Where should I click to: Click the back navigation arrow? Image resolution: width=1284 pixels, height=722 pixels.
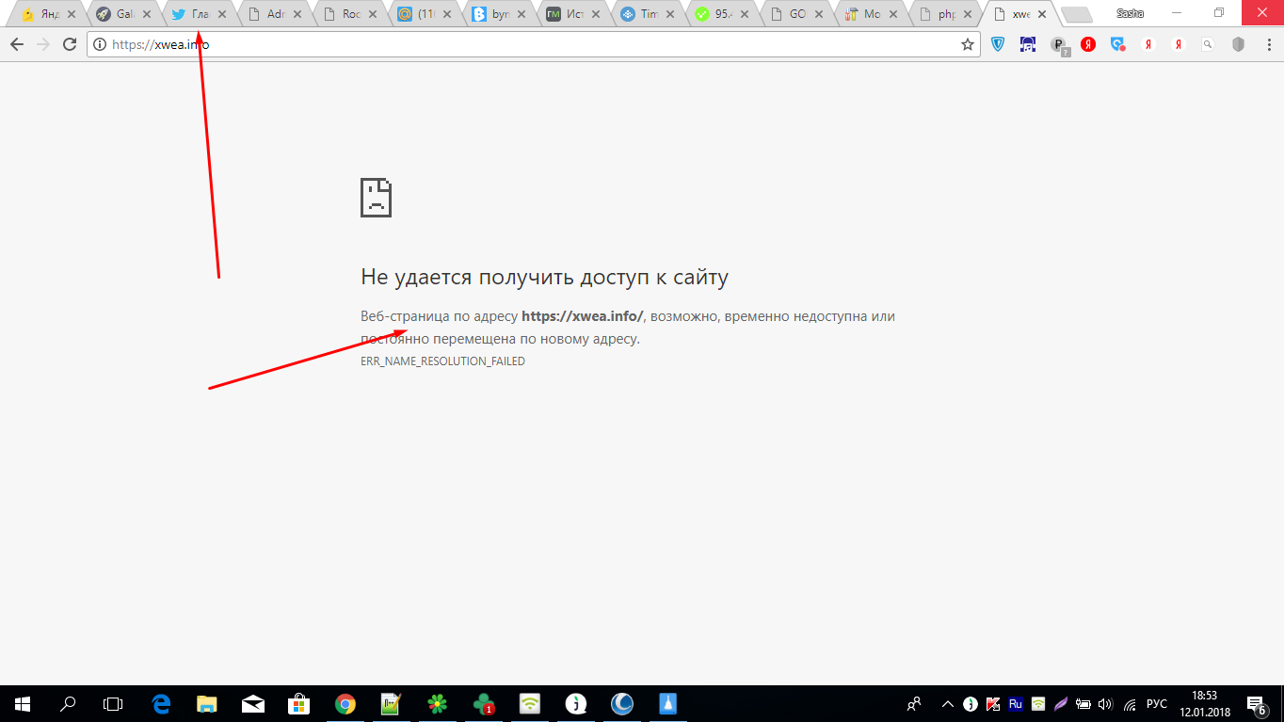click(16, 44)
